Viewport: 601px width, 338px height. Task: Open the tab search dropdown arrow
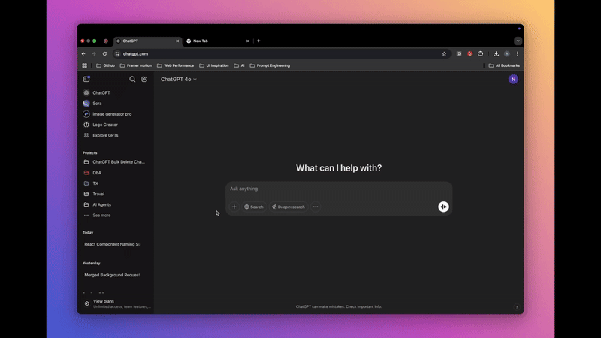tap(518, 41)
